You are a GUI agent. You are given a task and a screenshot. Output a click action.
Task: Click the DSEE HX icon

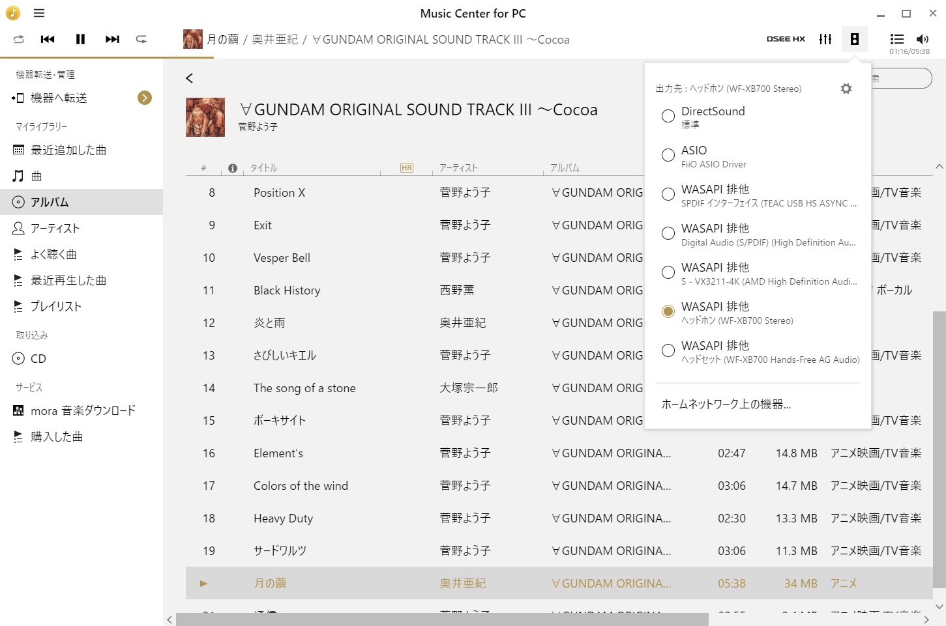(x=786, y=39)
